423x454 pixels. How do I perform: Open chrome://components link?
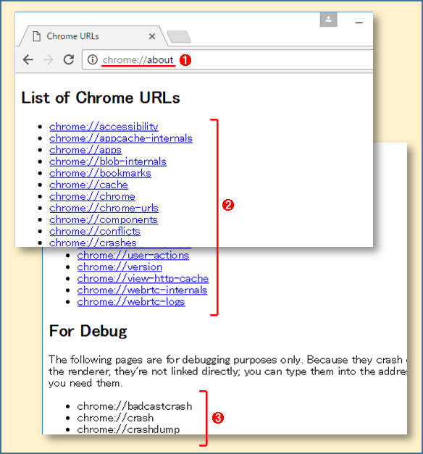[x=104, y=219]
